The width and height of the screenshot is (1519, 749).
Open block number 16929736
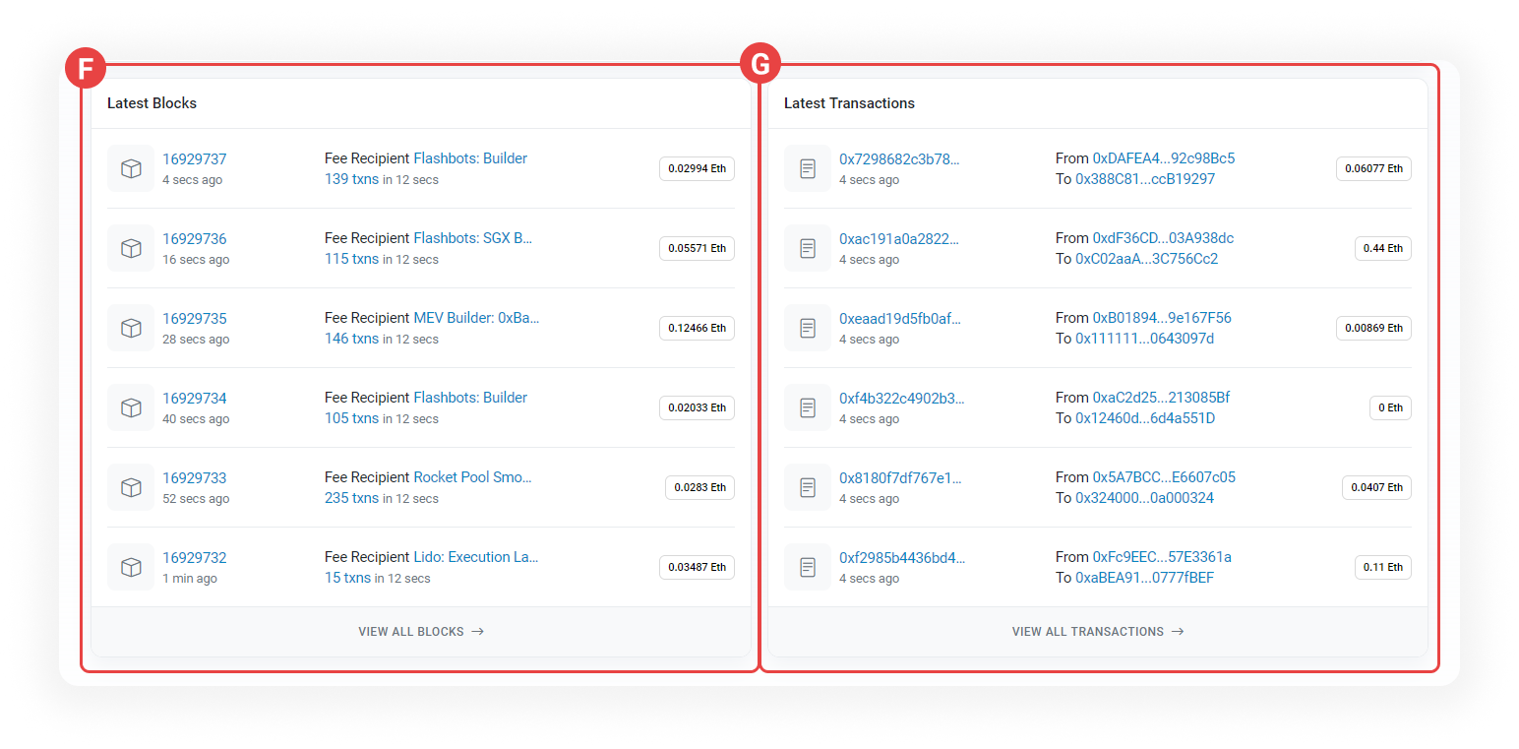point(195,239)
